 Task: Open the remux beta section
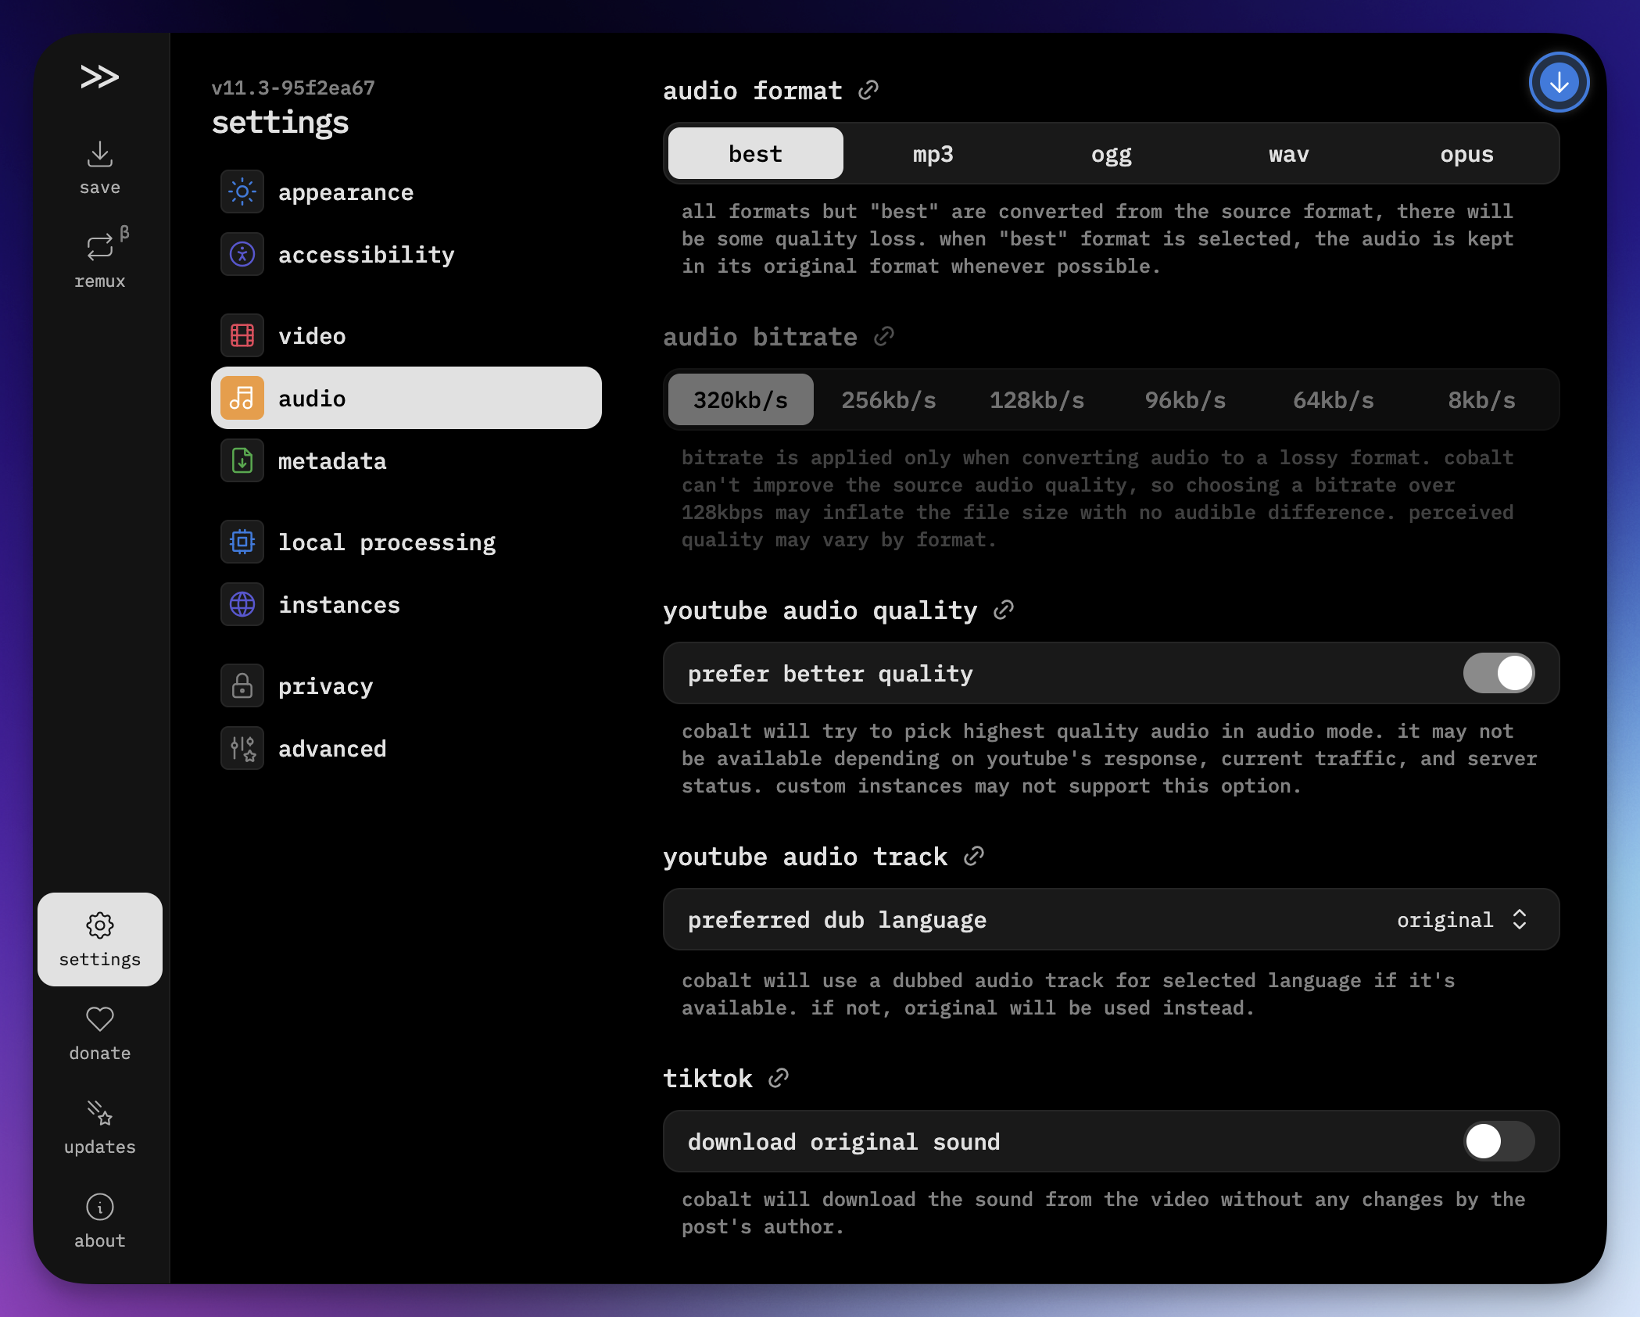pyautogui.click(x=99, y=260)
